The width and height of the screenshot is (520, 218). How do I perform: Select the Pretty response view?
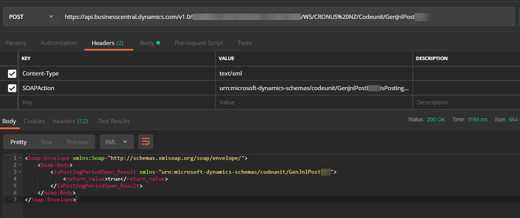pos(19,142)
